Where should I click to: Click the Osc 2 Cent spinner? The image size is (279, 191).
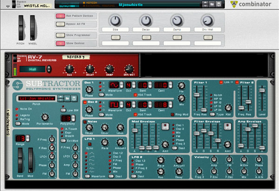(x=170, y=105)
